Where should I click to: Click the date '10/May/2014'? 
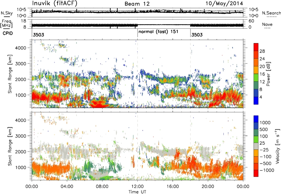pos(224,4)
